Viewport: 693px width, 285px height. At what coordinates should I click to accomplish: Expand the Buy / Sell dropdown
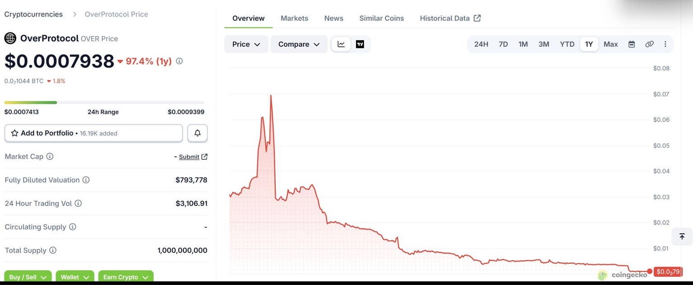pyautogui.click(x=28, y=277)
